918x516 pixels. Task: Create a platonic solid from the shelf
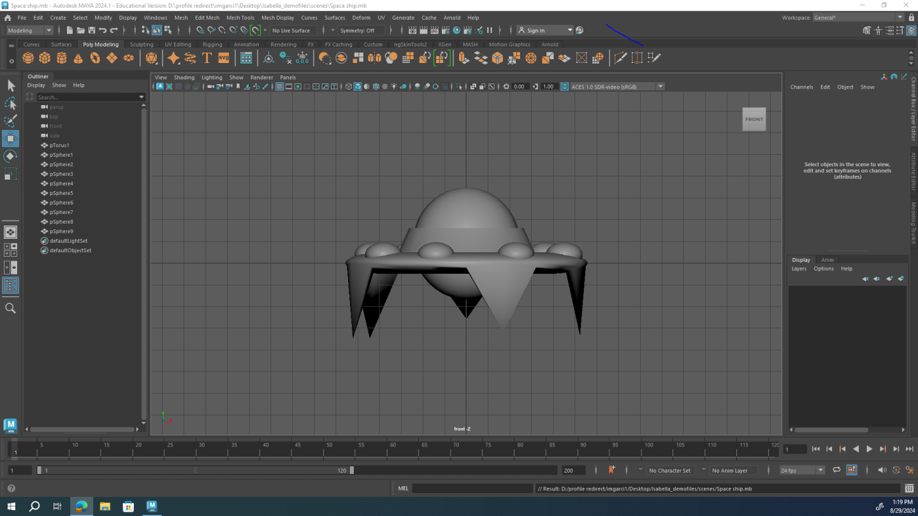pos(151,58)
